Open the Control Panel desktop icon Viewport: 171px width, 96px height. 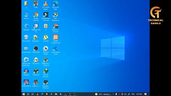(26, 50)
